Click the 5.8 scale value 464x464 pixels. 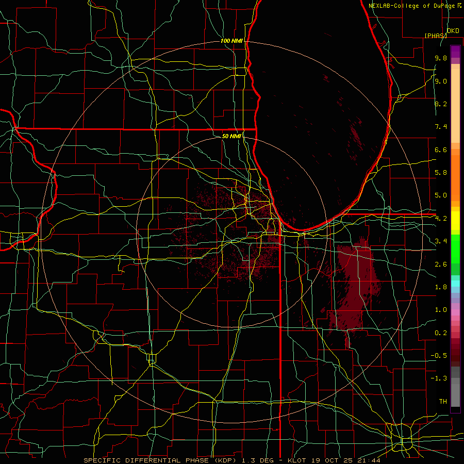(441, 173)
